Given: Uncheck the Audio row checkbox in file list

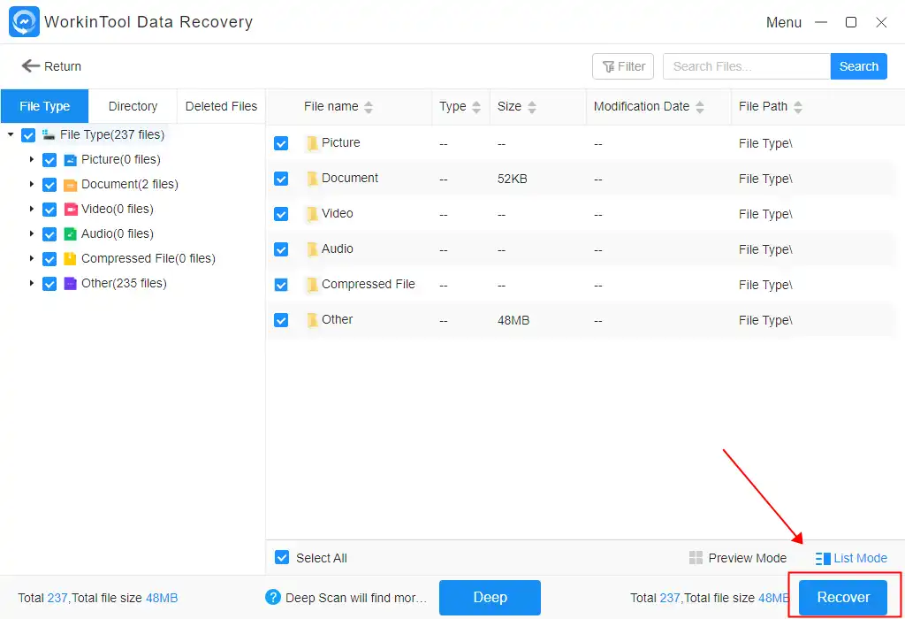Looking at the screenshot, I should pyautogui.click(x=281, y=249).
